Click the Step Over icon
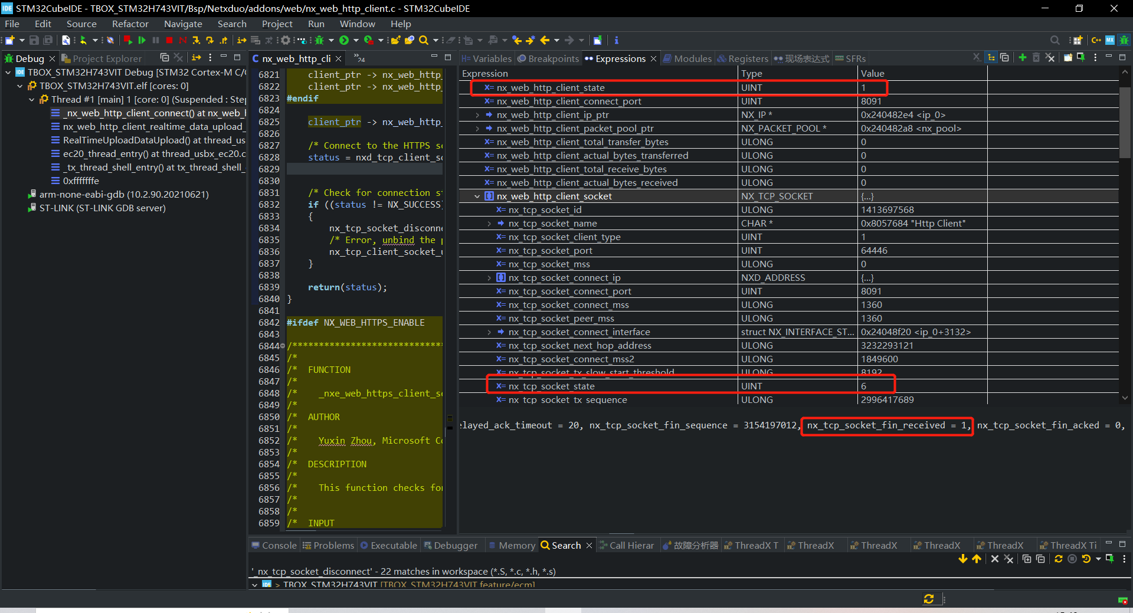 click(x=210, y=40)
